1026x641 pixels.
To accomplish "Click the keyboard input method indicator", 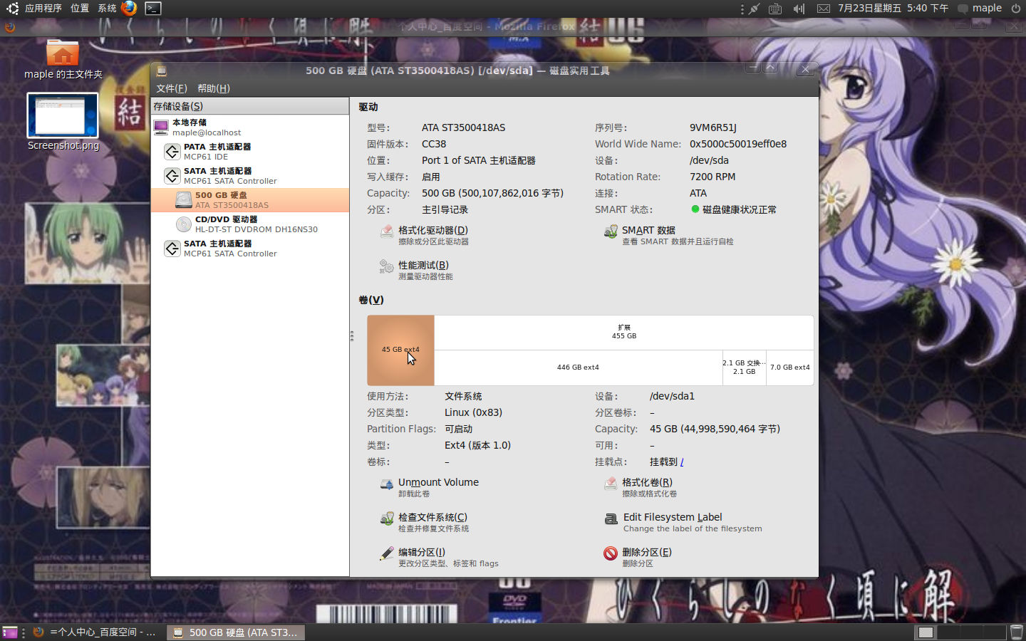I will [775, 9].
